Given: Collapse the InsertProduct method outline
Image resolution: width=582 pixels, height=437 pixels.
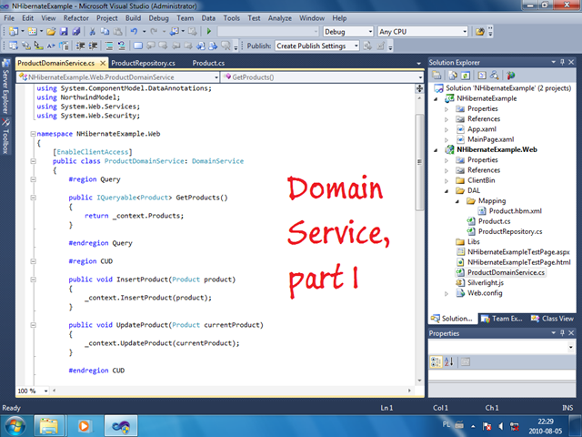Looking at the screenshot, I should coord(33,279).
